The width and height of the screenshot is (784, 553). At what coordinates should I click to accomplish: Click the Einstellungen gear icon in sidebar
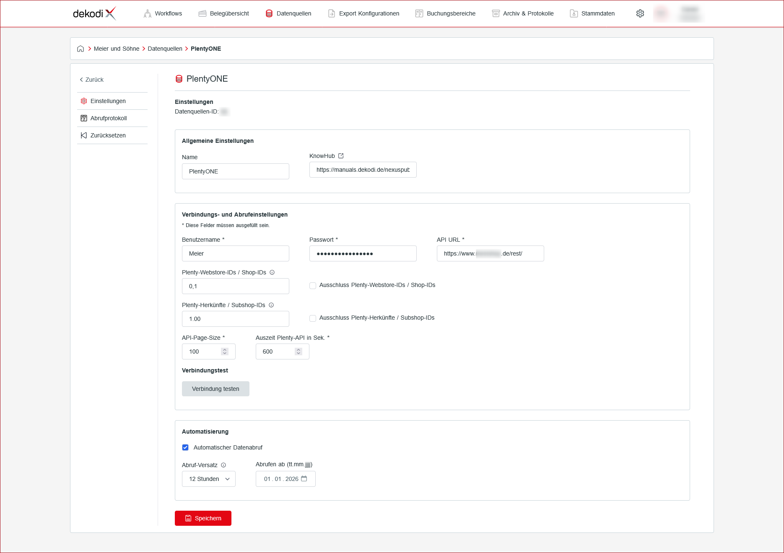(84, 101)
